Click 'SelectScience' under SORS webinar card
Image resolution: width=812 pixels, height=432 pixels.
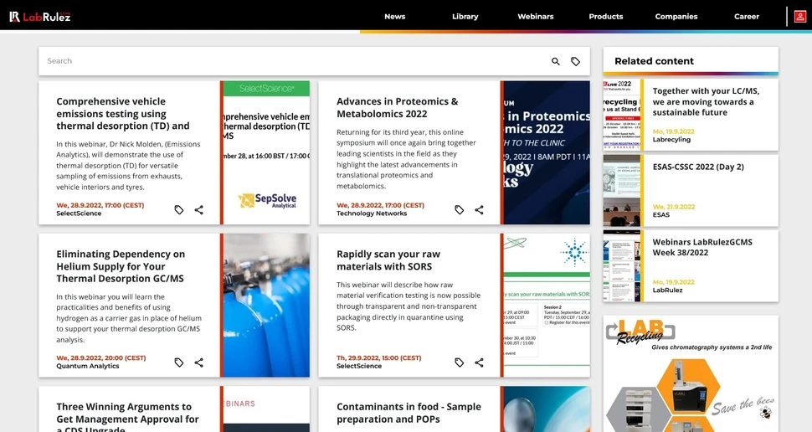[359, 366]
